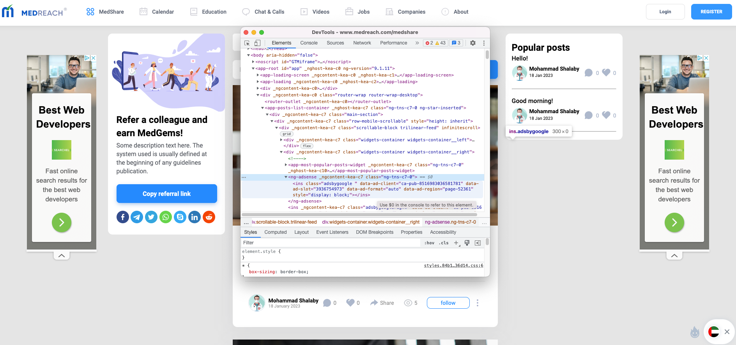Switch to DevTools Elements tab
This screenshot has height=345, width=736.
[281, 43]
